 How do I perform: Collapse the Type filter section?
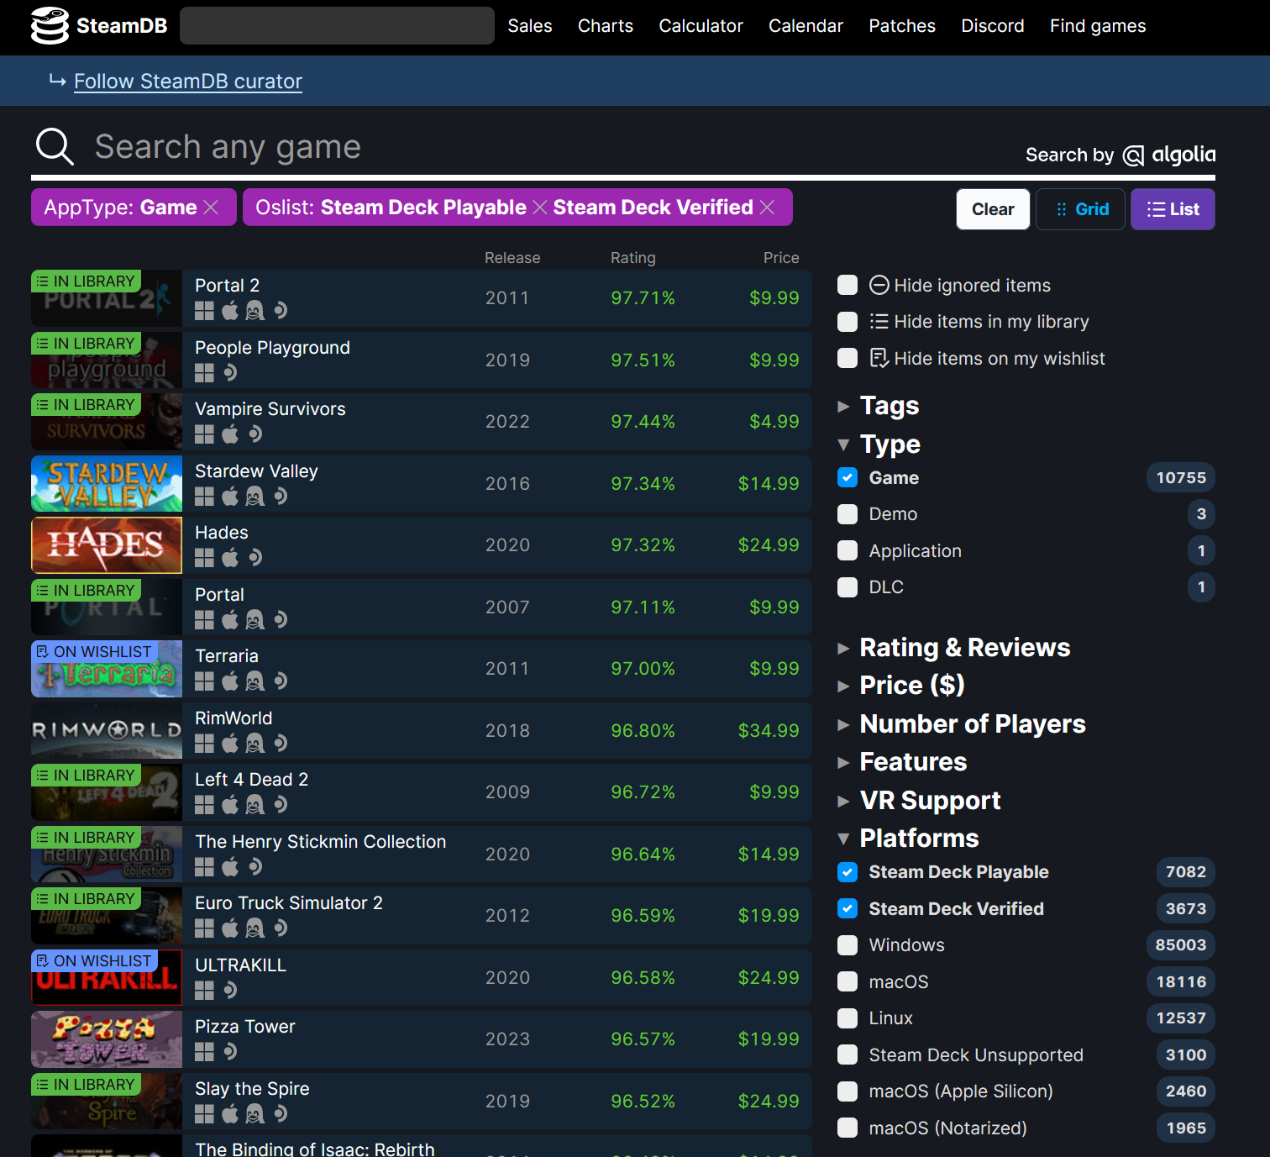tap(879, 444)
